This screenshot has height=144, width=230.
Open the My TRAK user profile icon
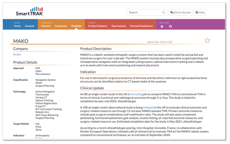[x=170, y=26]
